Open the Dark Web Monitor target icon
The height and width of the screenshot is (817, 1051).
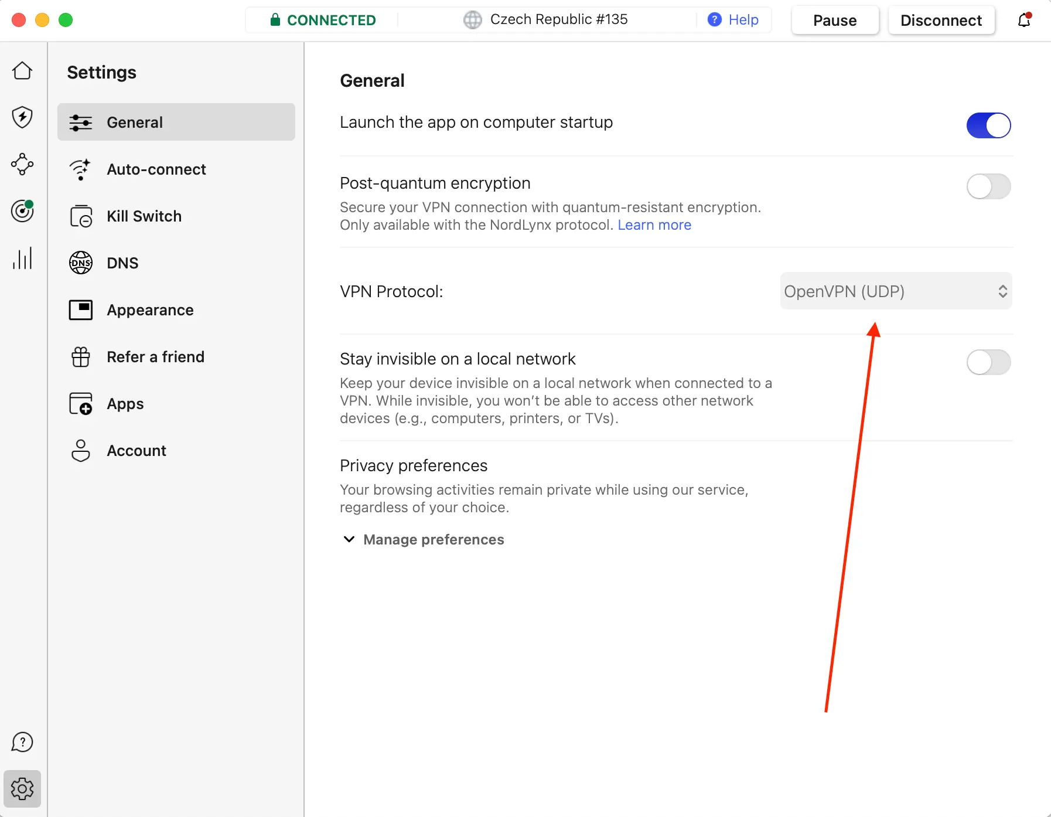(x=22, y=211)
